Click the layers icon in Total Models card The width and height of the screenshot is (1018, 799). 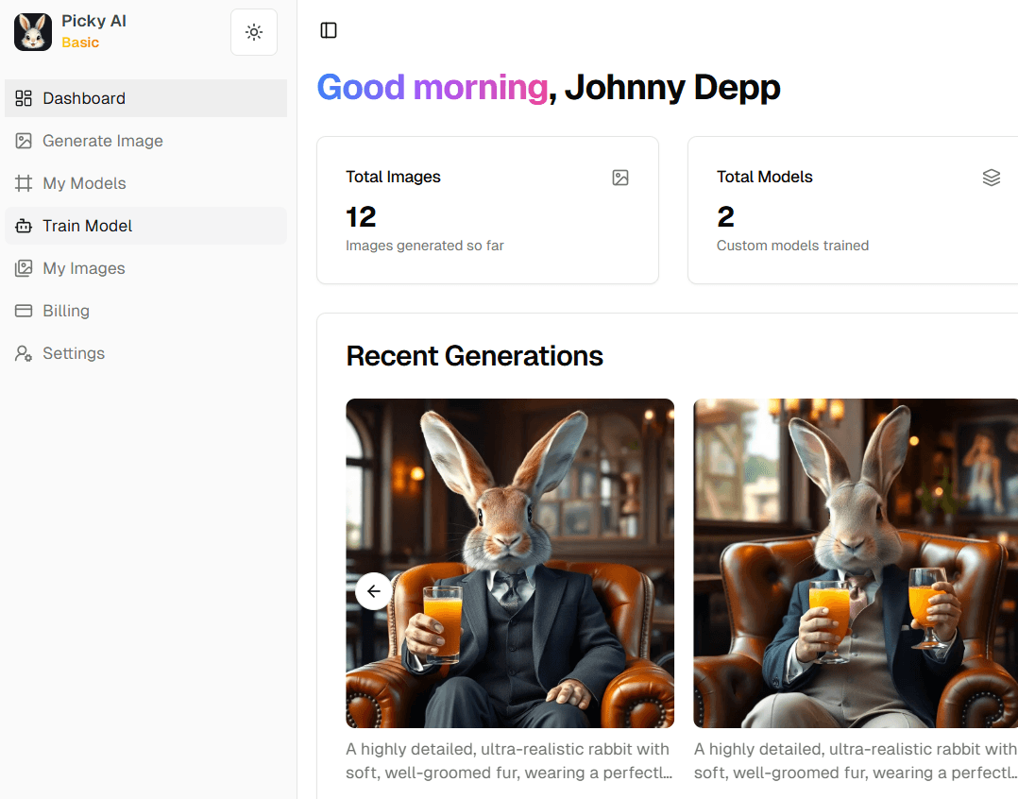pos(991,178)
